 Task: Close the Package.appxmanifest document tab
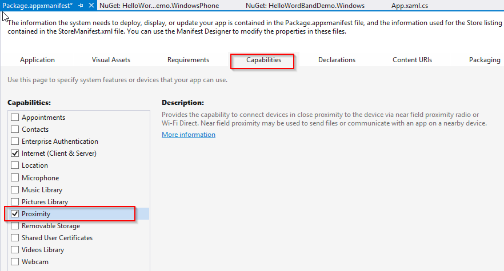(x=91, y=5)
